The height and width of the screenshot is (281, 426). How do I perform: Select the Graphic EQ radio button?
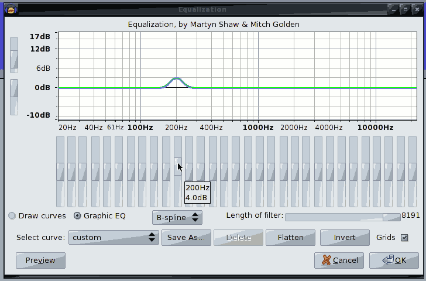(x=77, y=216)
